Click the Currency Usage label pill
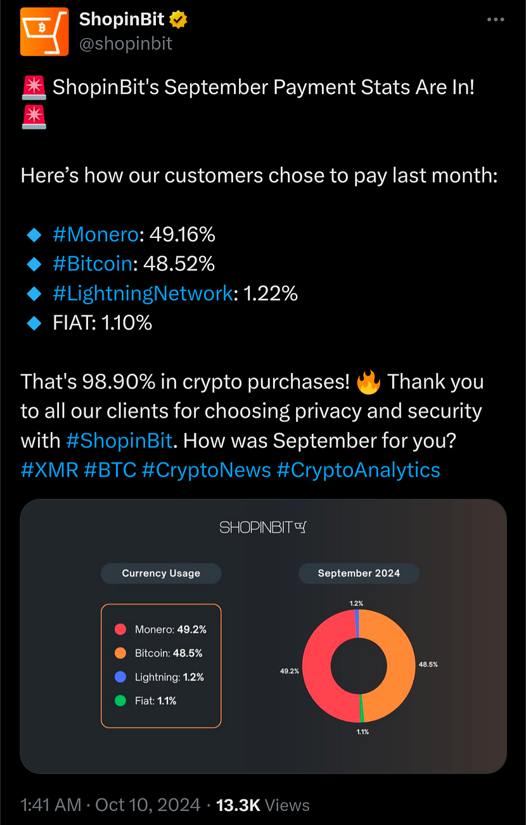 pos(161,573)
